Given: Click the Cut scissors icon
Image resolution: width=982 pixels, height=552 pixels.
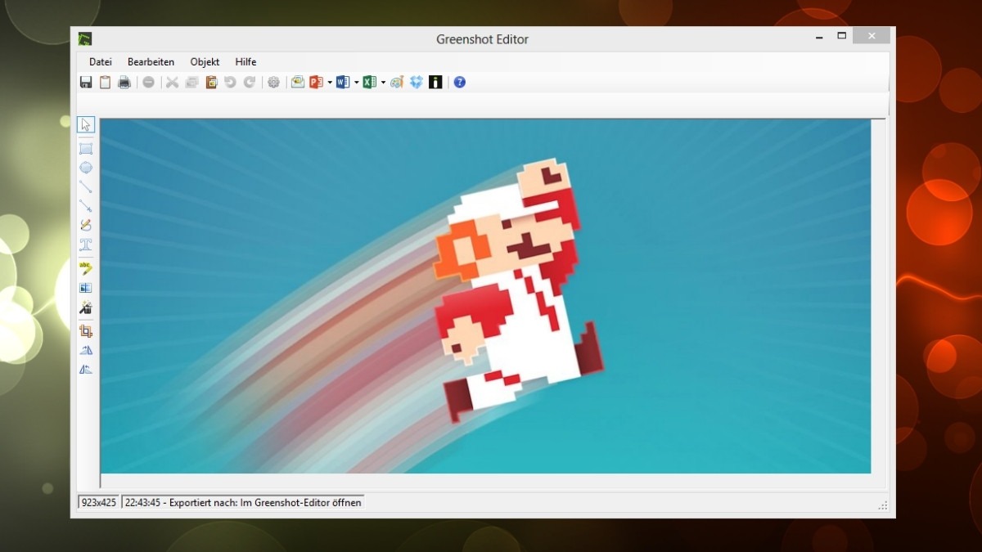Looking at the screenshot, I should pos(172,82).
